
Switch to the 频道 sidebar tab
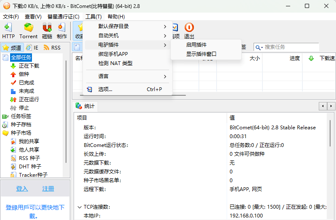coord(12,47)
